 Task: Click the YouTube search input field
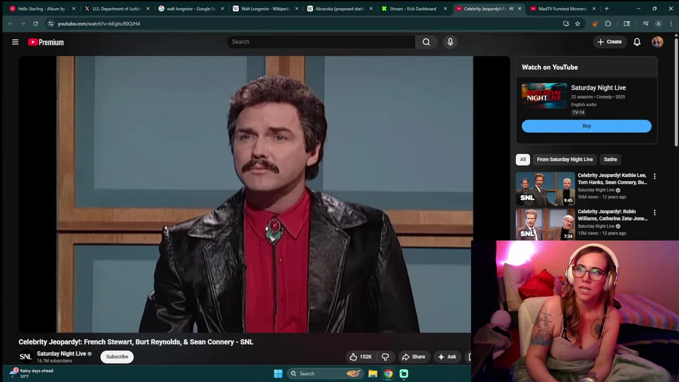321,42
